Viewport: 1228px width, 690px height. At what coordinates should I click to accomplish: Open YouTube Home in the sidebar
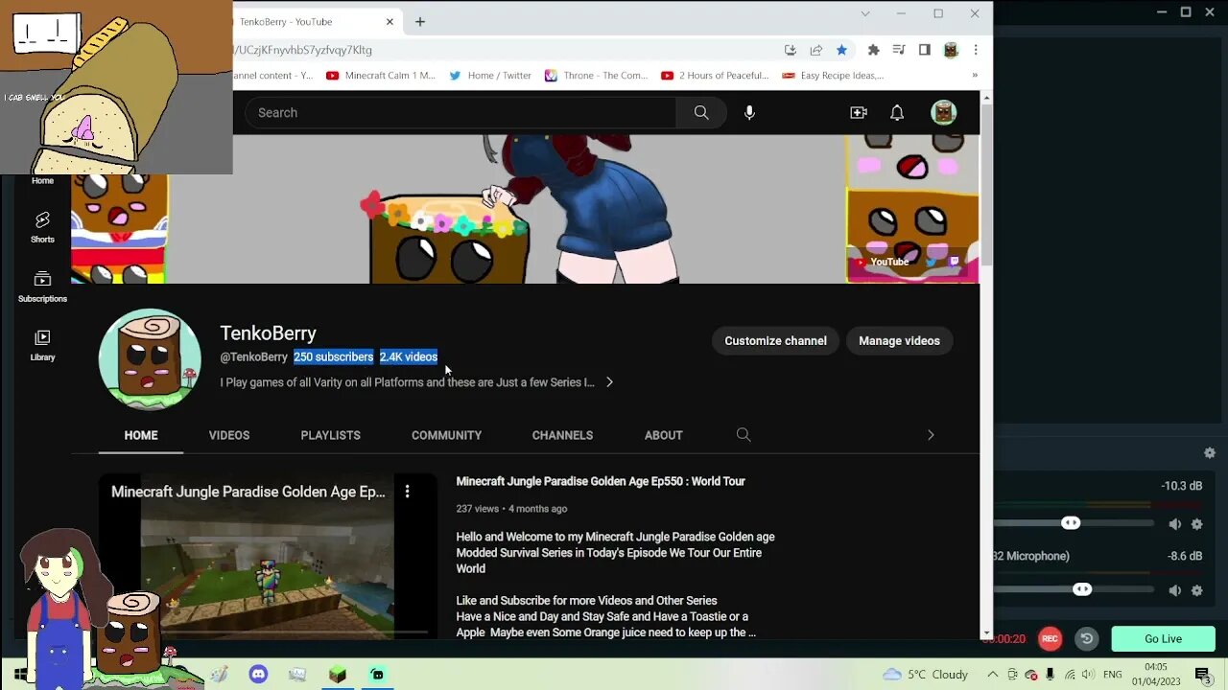(x=42, y=180)
